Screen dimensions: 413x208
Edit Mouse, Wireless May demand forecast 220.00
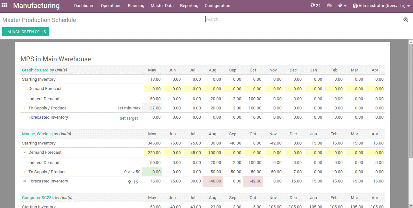(x=152, y=153)
